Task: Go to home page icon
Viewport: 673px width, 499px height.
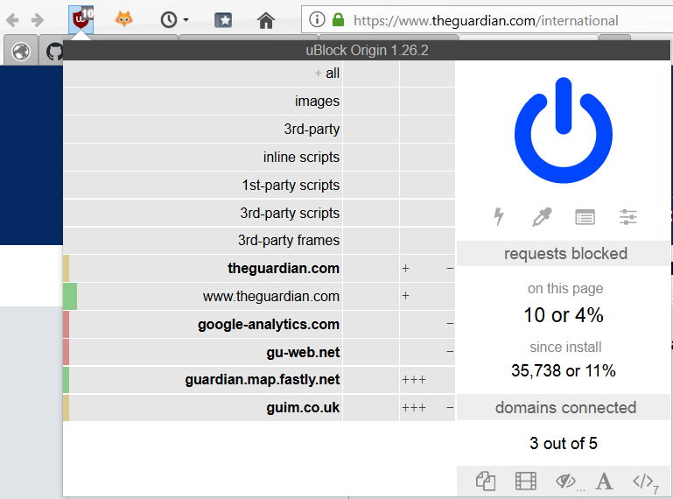Action: coord(266,20)
